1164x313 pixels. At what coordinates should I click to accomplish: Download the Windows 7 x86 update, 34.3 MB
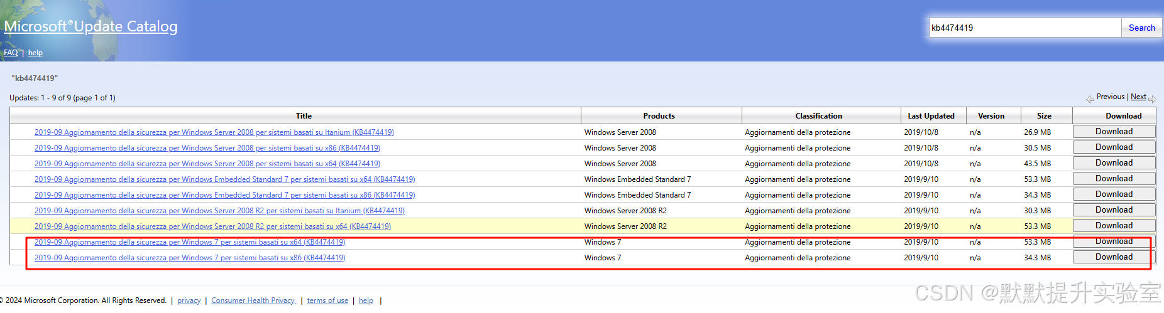1114,257
